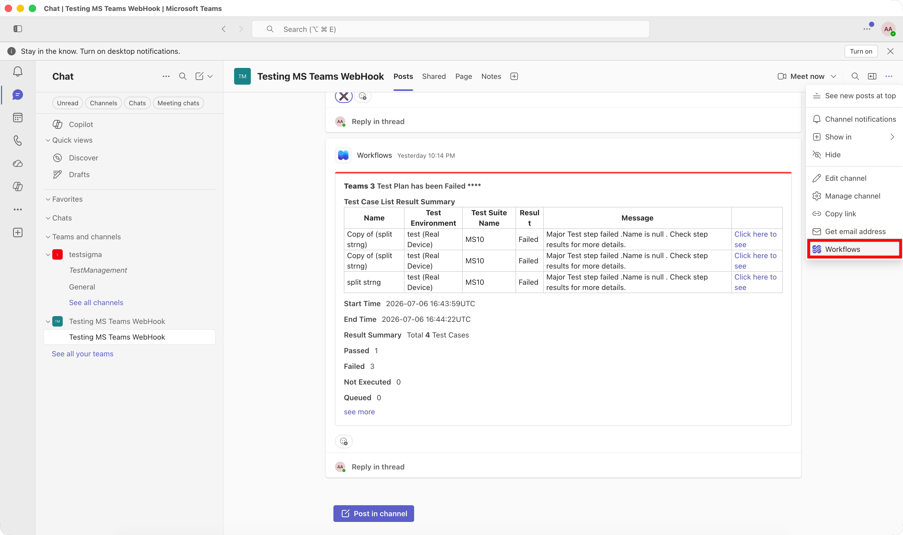Switch to the Posts tab

[403, 77]
